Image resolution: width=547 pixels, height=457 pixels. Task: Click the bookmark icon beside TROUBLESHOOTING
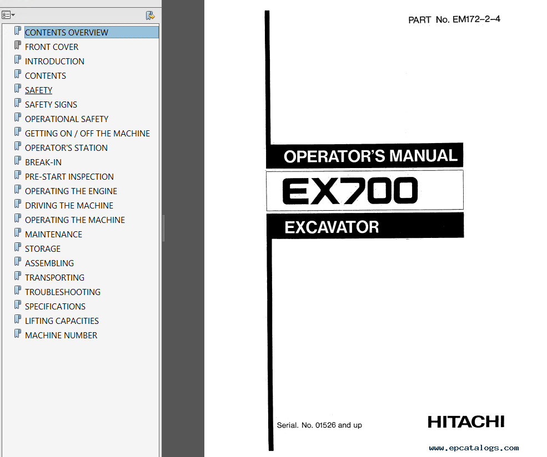click(17, 291)
